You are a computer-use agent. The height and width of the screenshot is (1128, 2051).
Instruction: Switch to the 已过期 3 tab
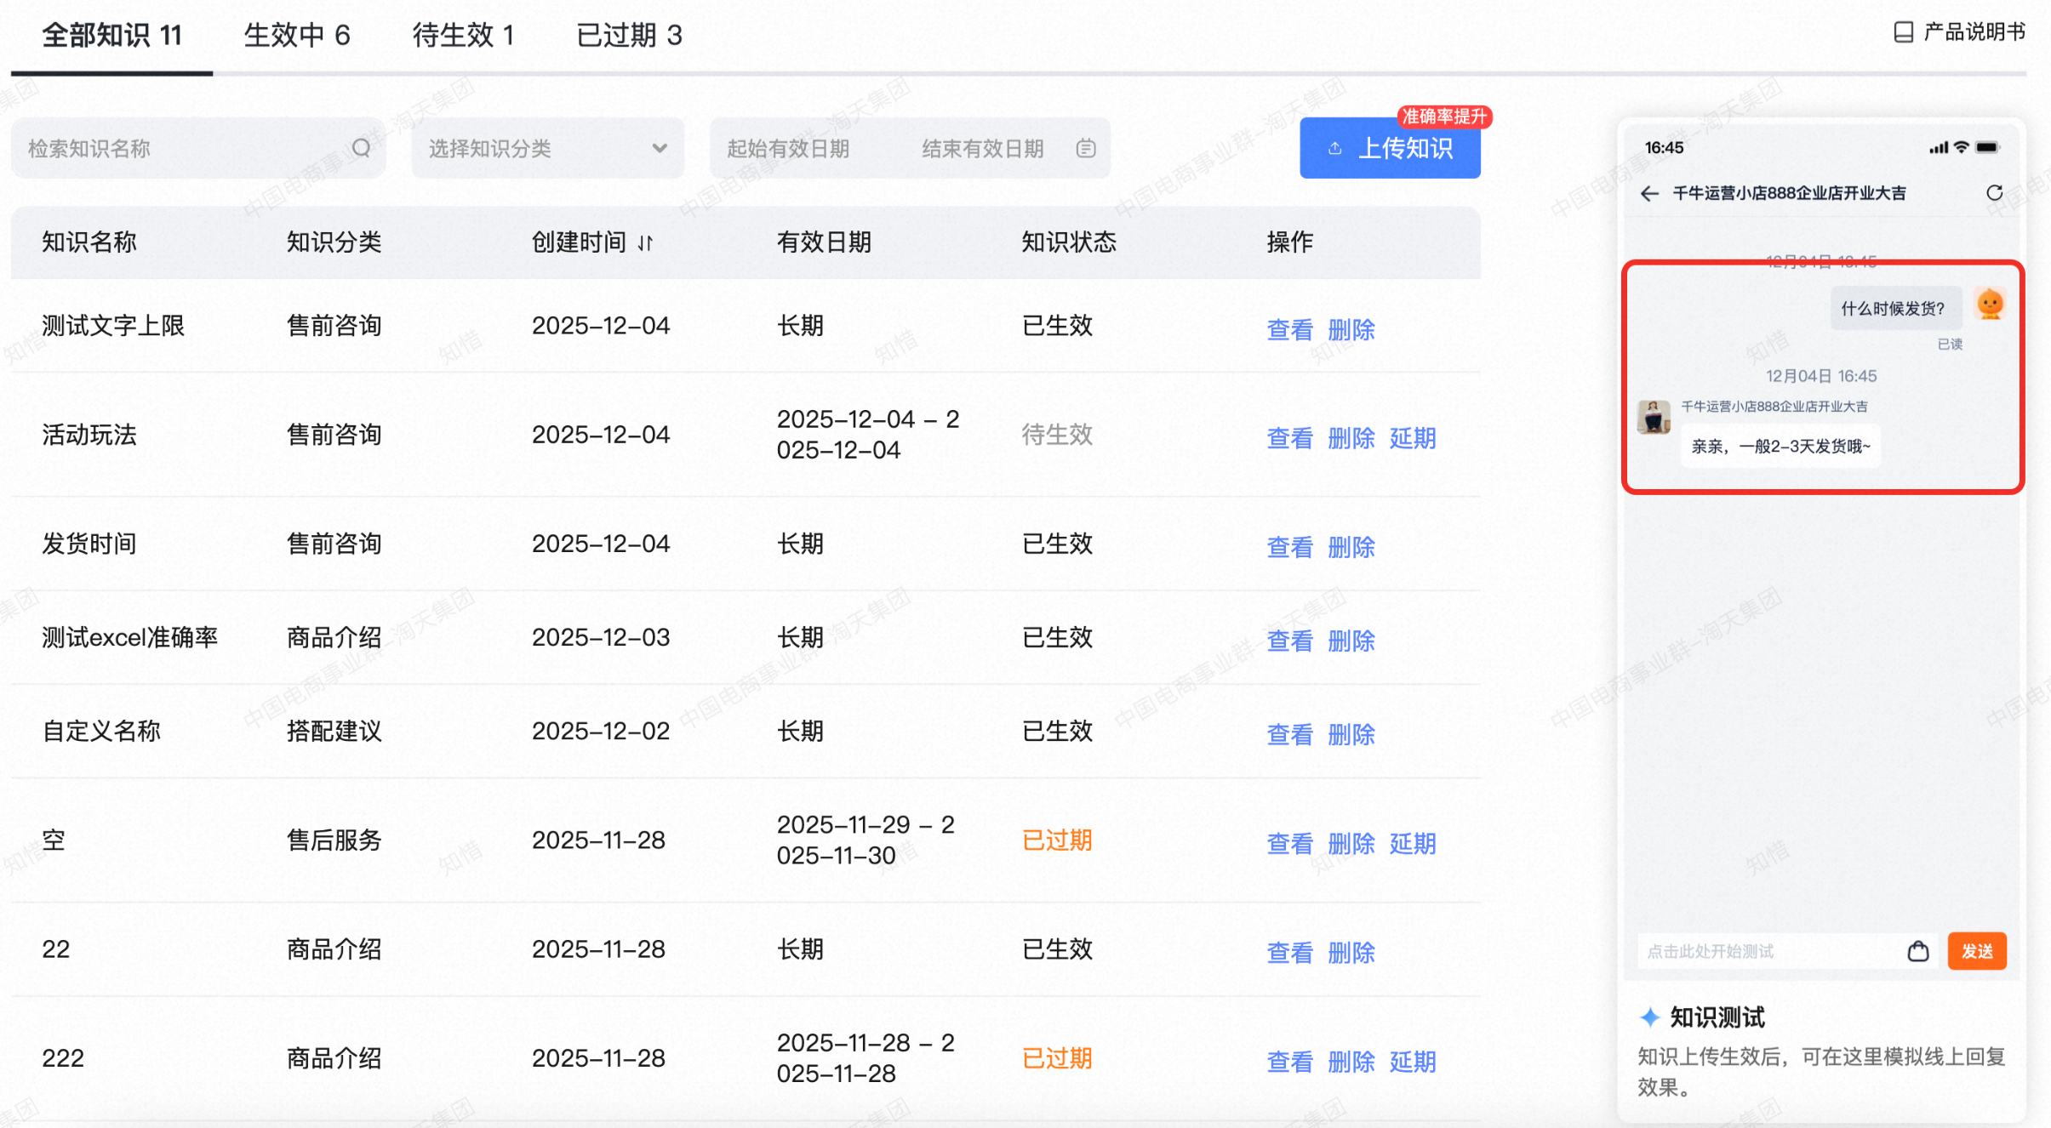(630, 36)
